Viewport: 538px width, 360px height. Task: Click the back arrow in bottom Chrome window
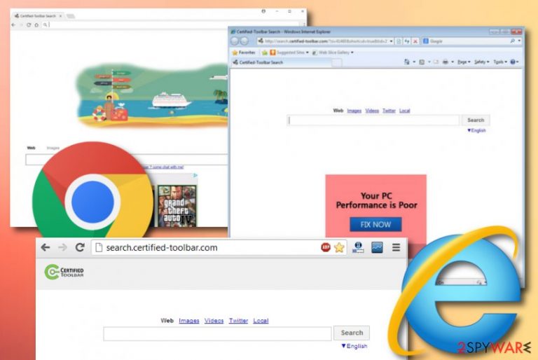pos(46,247)
